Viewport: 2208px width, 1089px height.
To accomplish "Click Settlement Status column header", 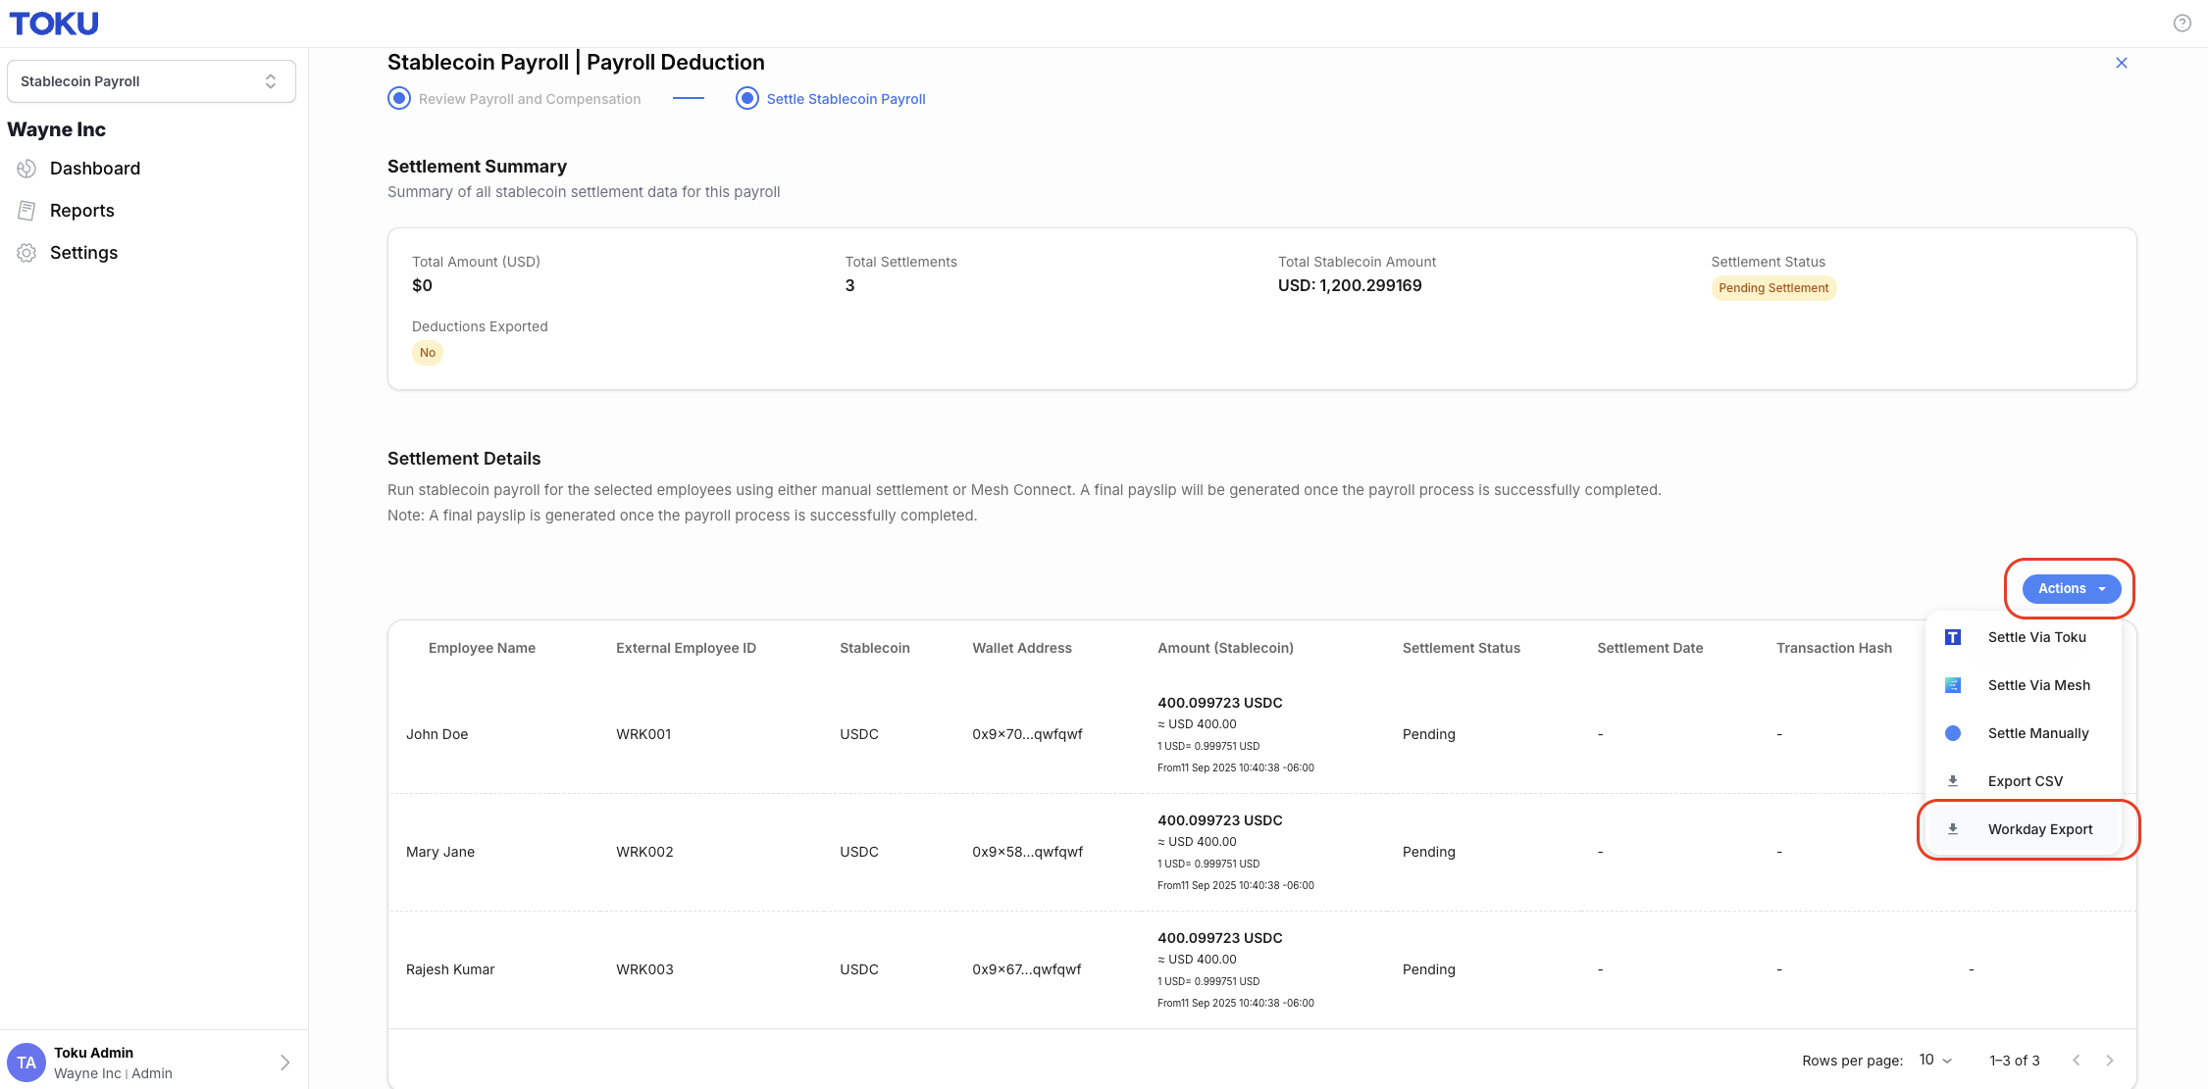I will pos(1462,648).
